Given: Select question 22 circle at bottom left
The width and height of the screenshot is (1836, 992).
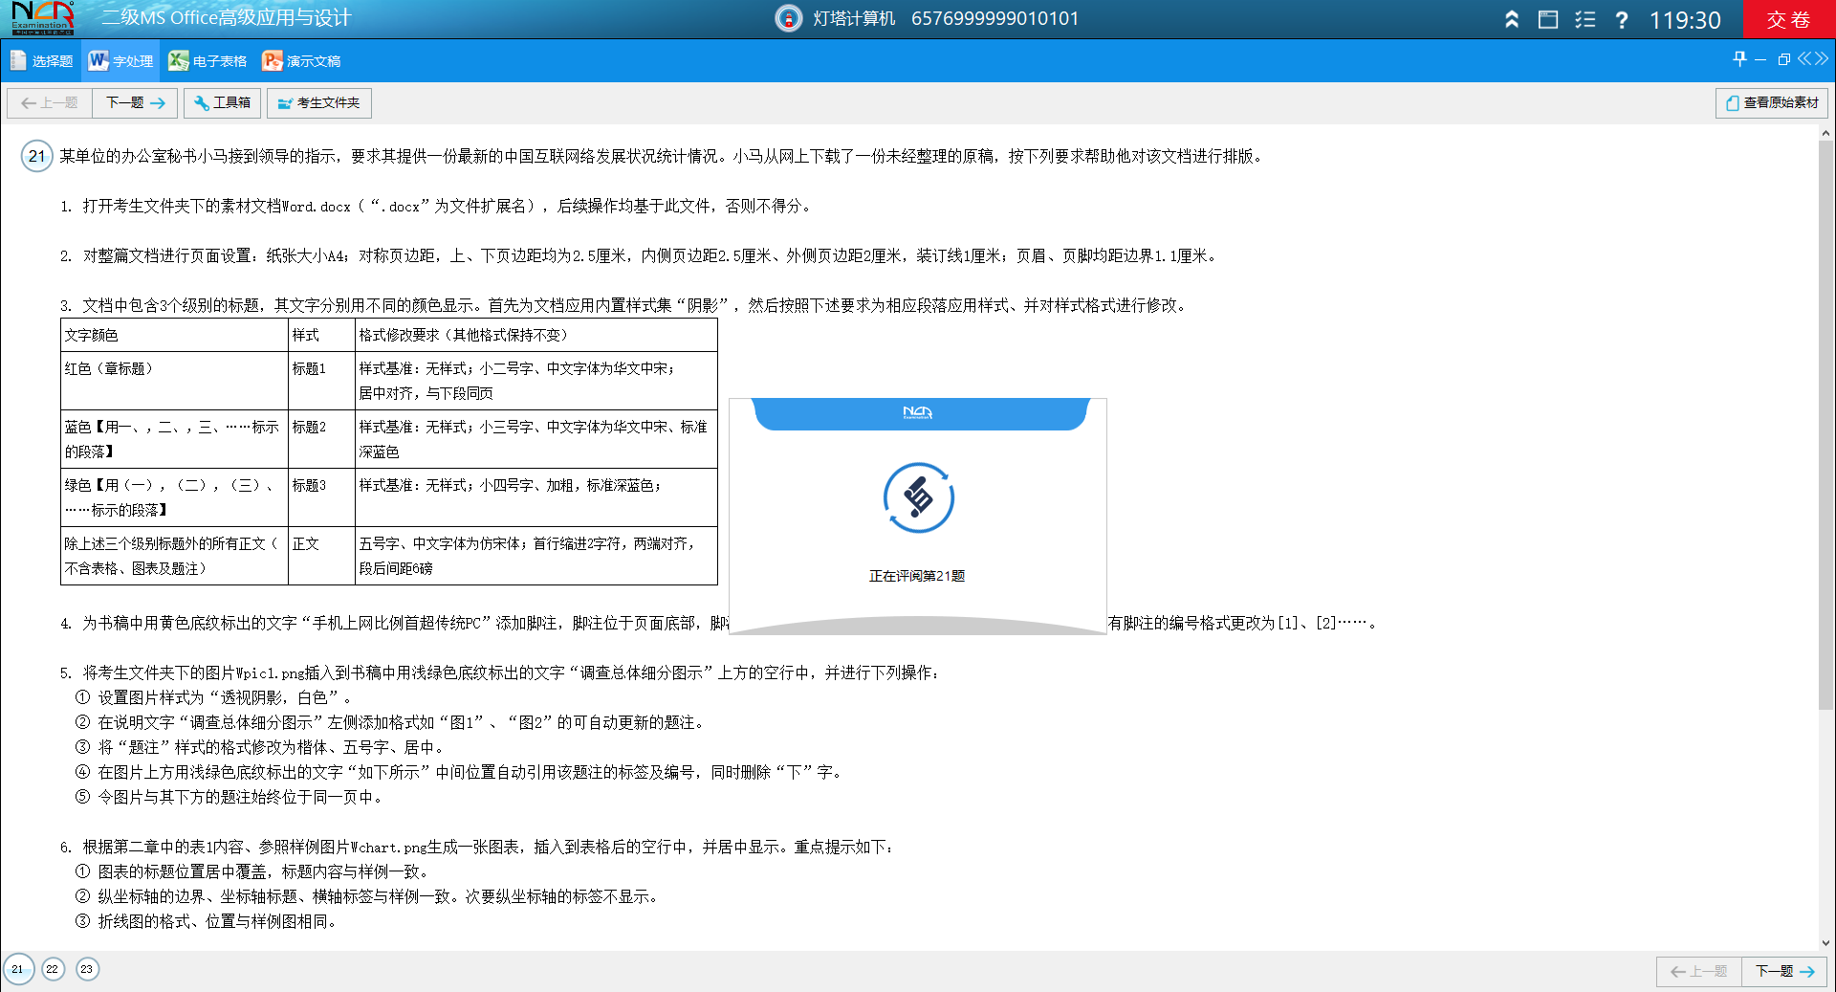Looking at the screenshot, I should (x=53, y=969).
